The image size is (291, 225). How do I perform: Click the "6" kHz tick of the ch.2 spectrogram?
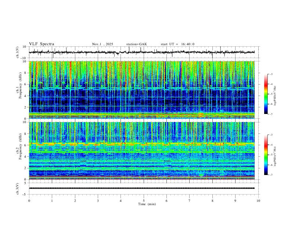click(x=26, y=145)
